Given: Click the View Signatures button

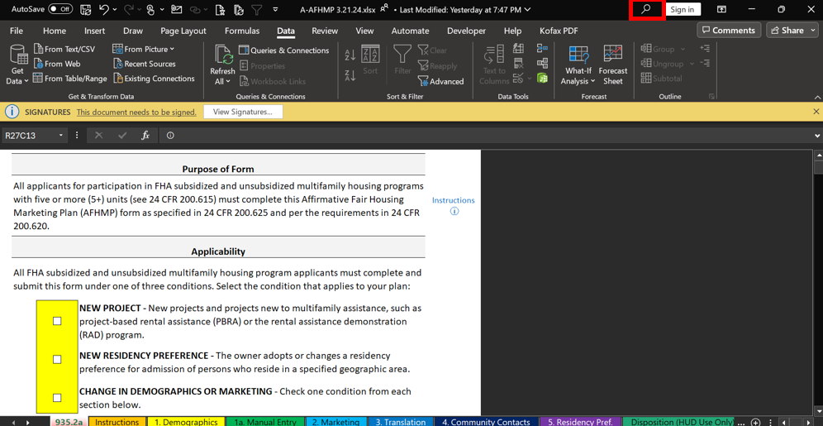Looking at the screenshot, I should pos(242,112).
